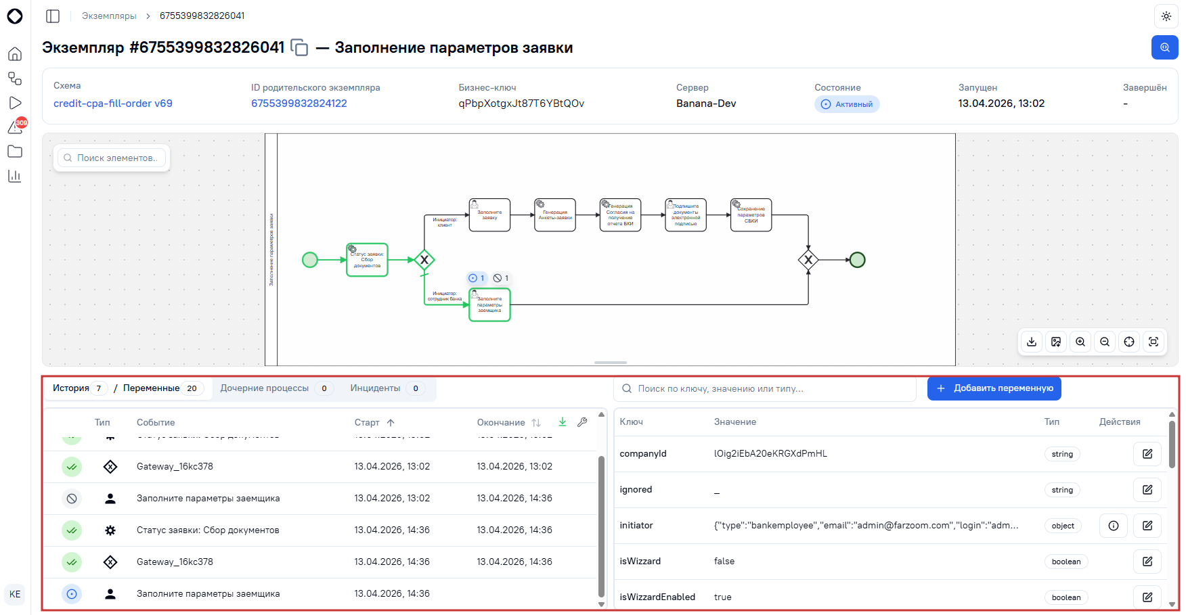Select the Генерация Согласия на получение отчета БКИ task
Viewport: 1186px width, 615px height.
(x=620, y=215)
